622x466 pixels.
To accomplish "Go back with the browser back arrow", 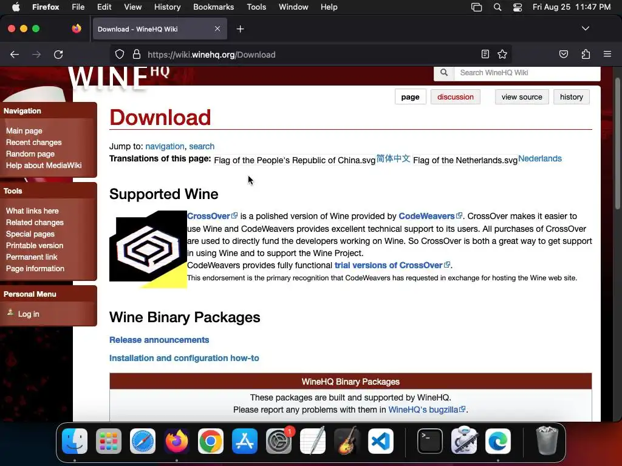I will coord(15,54).
